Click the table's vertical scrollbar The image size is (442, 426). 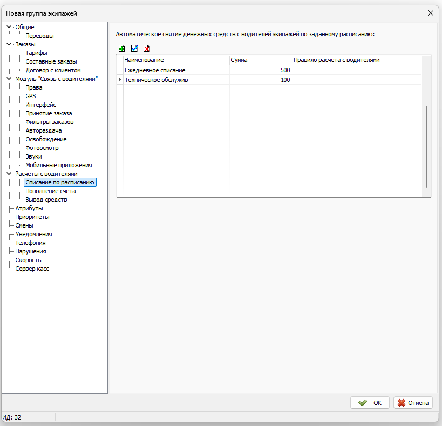pos(426,146)
